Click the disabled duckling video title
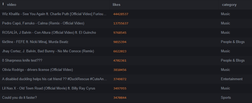 click(54, 79)
